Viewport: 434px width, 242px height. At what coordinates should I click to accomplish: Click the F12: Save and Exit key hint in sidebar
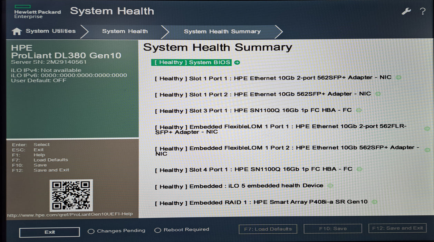pyautogui.click(x=40, y=170)
